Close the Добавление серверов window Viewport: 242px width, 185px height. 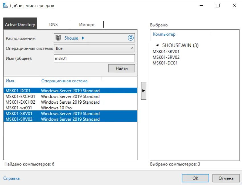pyautogui.click(x=234, y=6)
